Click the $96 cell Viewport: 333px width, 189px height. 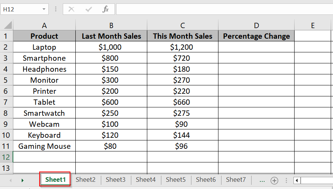(x=183, y=146)
